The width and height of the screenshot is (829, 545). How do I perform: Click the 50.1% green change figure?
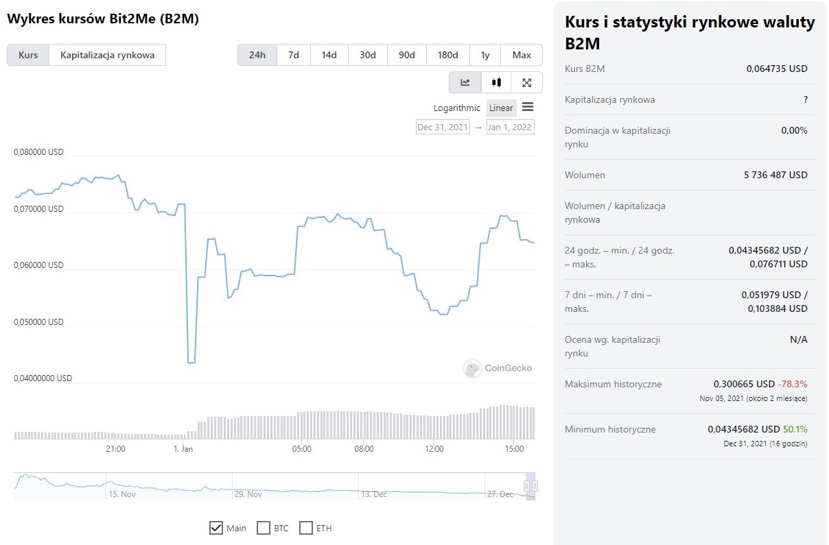tap(795, 429)
